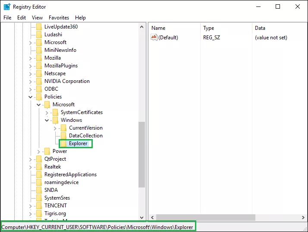Expand the Power key
308x232 pixels.
(39, 152)
